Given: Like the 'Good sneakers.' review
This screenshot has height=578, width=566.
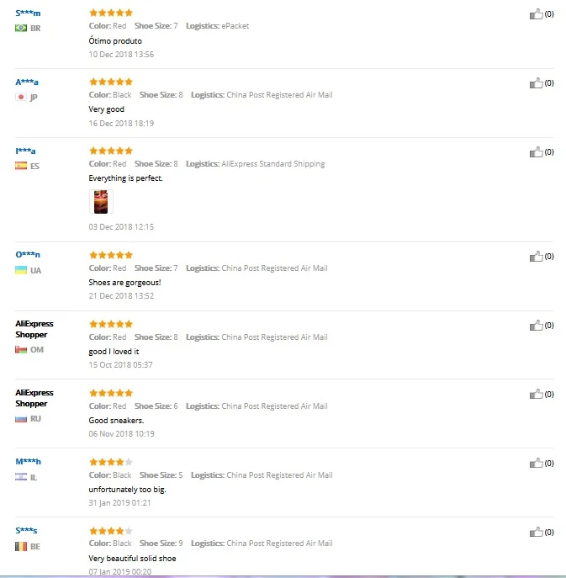Looking at the screenshot, I should point(536,394).
